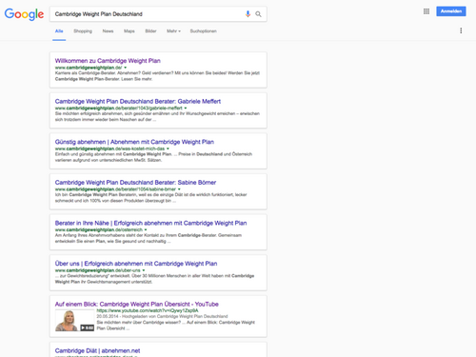Screen dimensions: 476x357
Task: Click the magnifier search button
Action: pyautogui.click(x=258, y=14)
